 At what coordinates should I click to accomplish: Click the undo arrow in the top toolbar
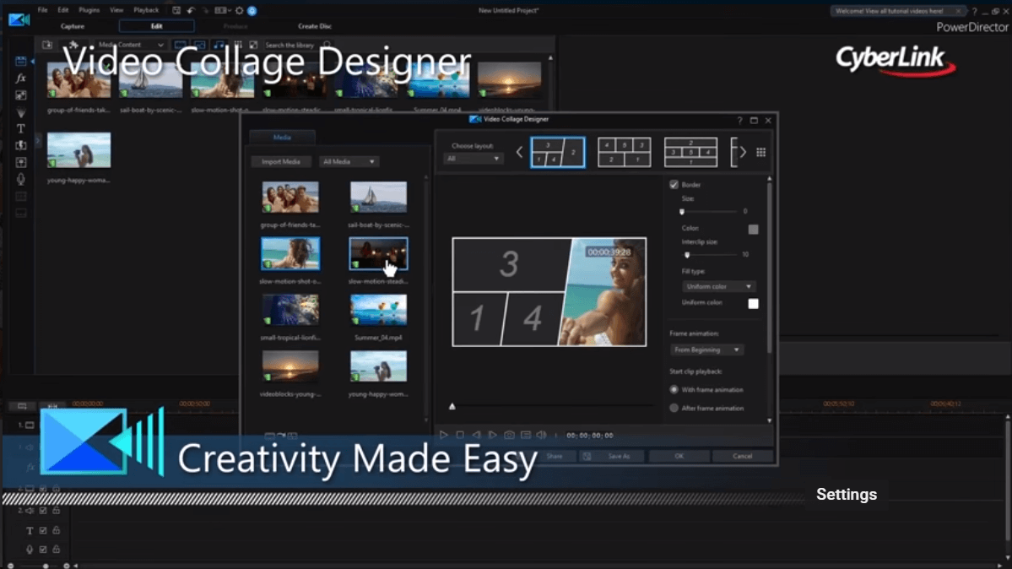click(191, 10)
